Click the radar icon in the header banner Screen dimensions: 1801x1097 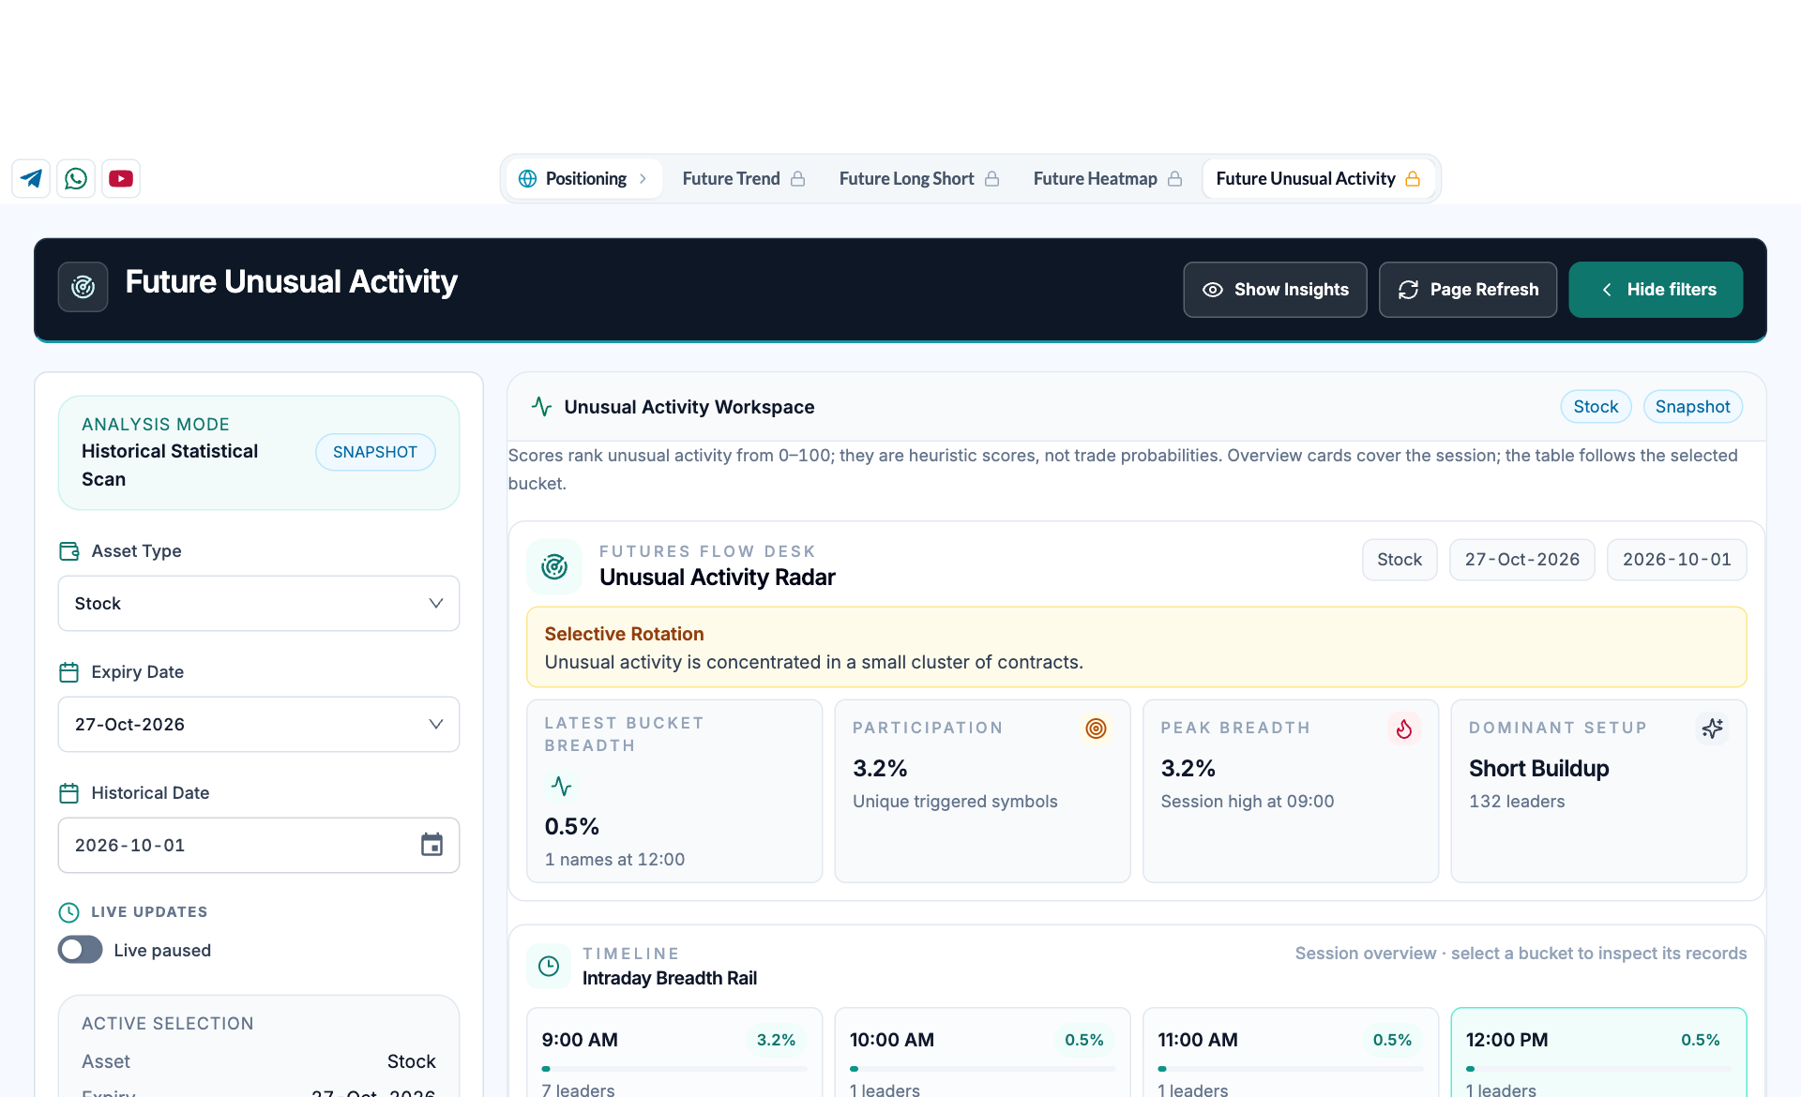tap(83, 287)
